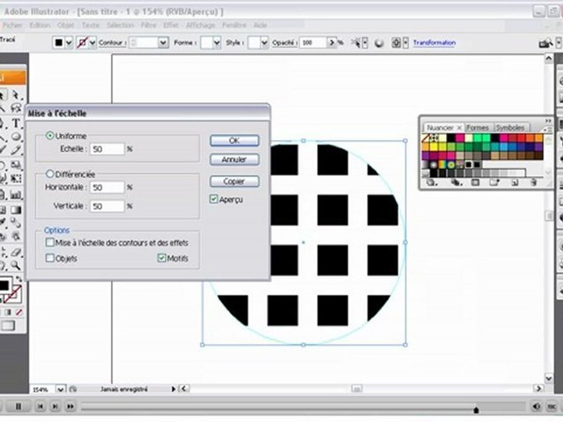Open the Fichier menu
Screen dimensions: 563x422
[x=12, y=25]
